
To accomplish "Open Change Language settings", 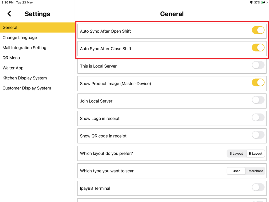I will [x=20, y=38].
